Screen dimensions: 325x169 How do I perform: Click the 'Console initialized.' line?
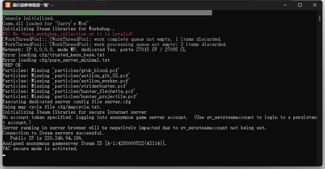(x=28, y=18)
